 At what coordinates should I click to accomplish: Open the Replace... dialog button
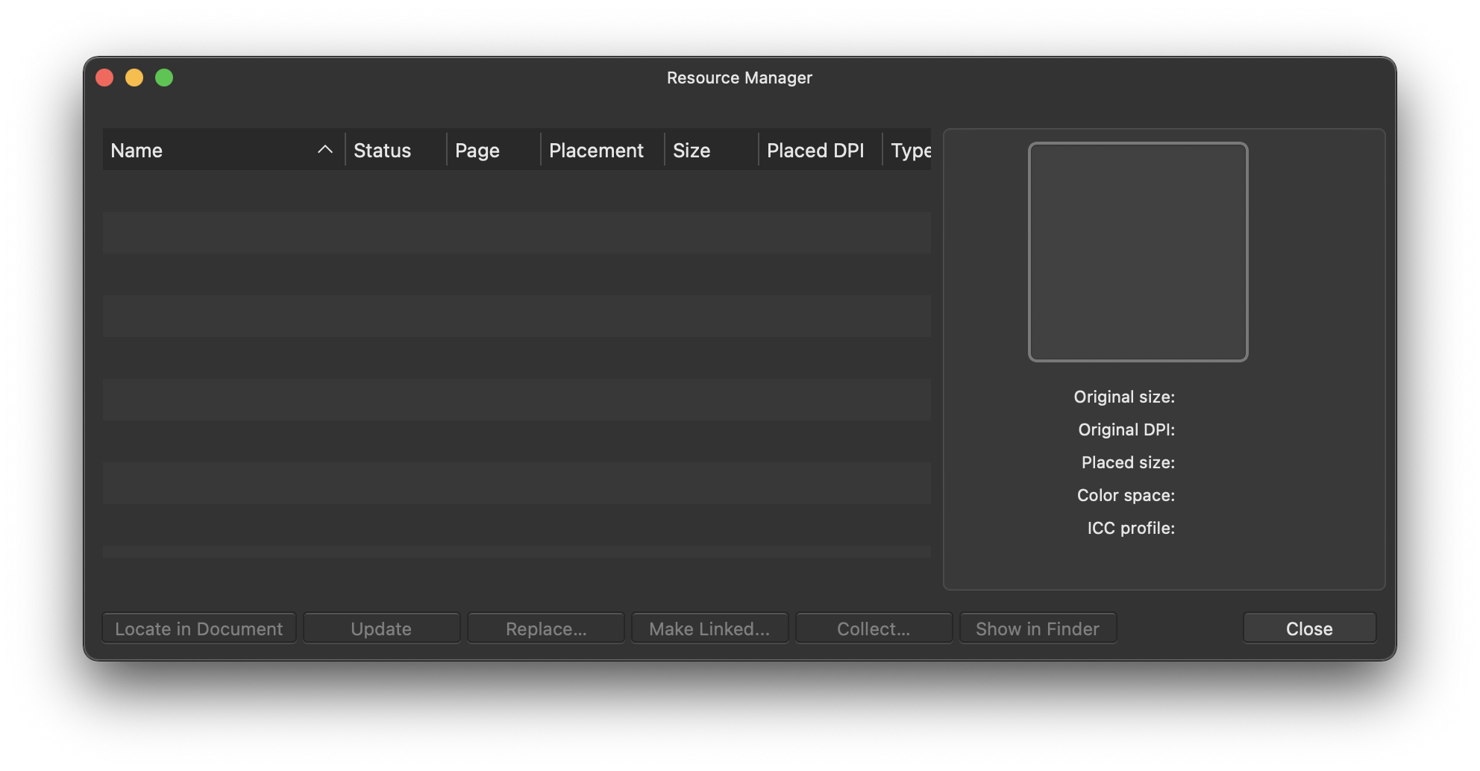coord(546,629)
